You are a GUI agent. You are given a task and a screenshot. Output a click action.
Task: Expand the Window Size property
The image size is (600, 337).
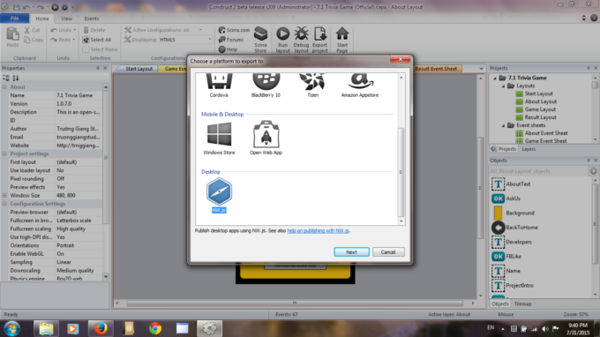[x=4, y=196]
